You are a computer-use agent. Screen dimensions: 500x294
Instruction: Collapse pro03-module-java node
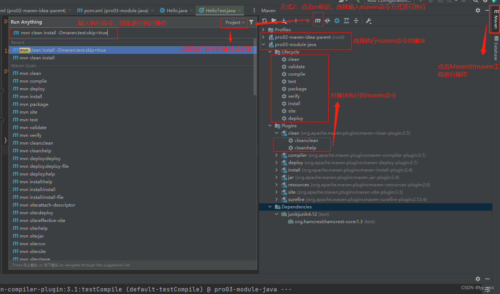(x=263, y=44)
